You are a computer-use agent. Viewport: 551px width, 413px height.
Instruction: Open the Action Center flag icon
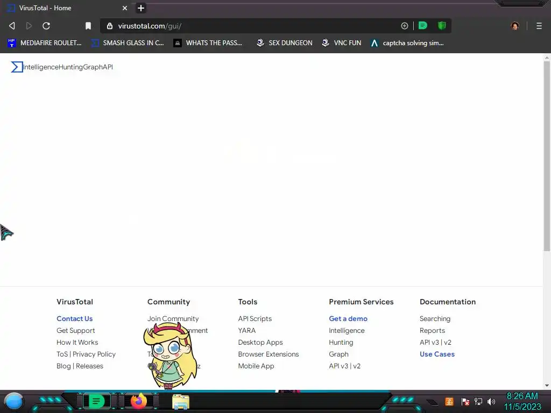click(x=465, y=401)
